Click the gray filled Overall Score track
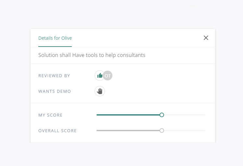 [128, 131]
